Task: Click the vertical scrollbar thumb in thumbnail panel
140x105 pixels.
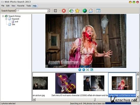Action: (x=137, y=84)
